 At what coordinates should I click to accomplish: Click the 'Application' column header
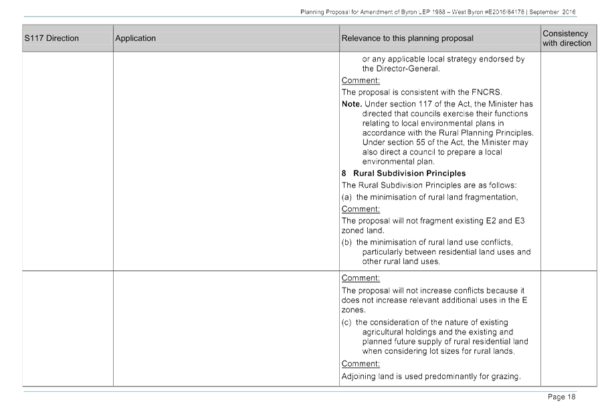pyautogui.click(x=226, y=38)
